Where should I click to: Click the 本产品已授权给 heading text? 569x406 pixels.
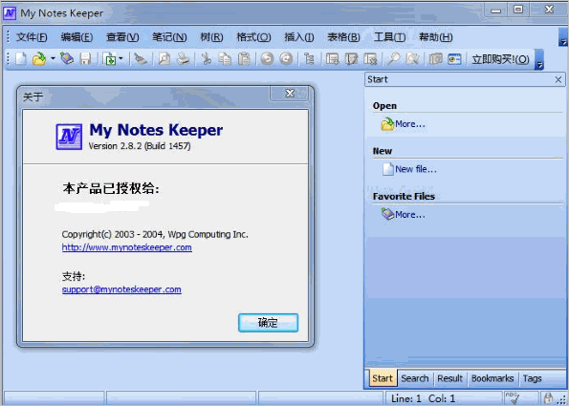[111, 188]
